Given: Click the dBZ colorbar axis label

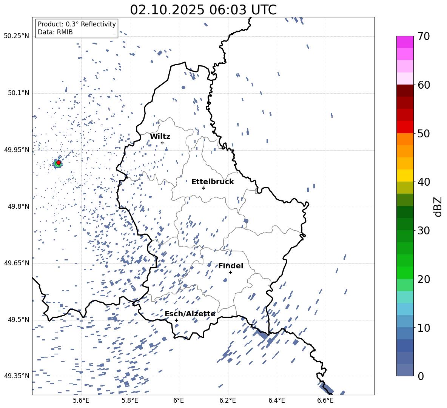Looking at the screenshot, I should coord(438,206).
